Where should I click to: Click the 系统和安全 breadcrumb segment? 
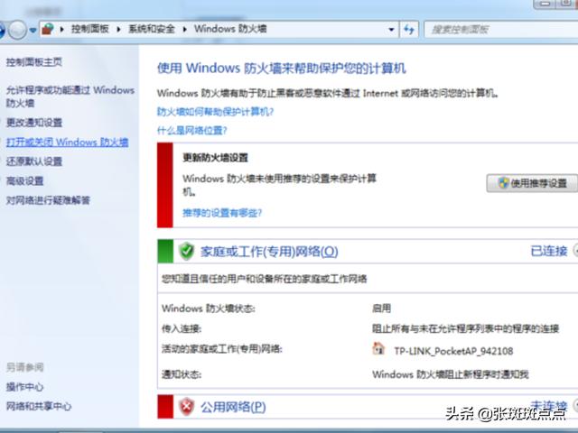(x=152, y=29)
